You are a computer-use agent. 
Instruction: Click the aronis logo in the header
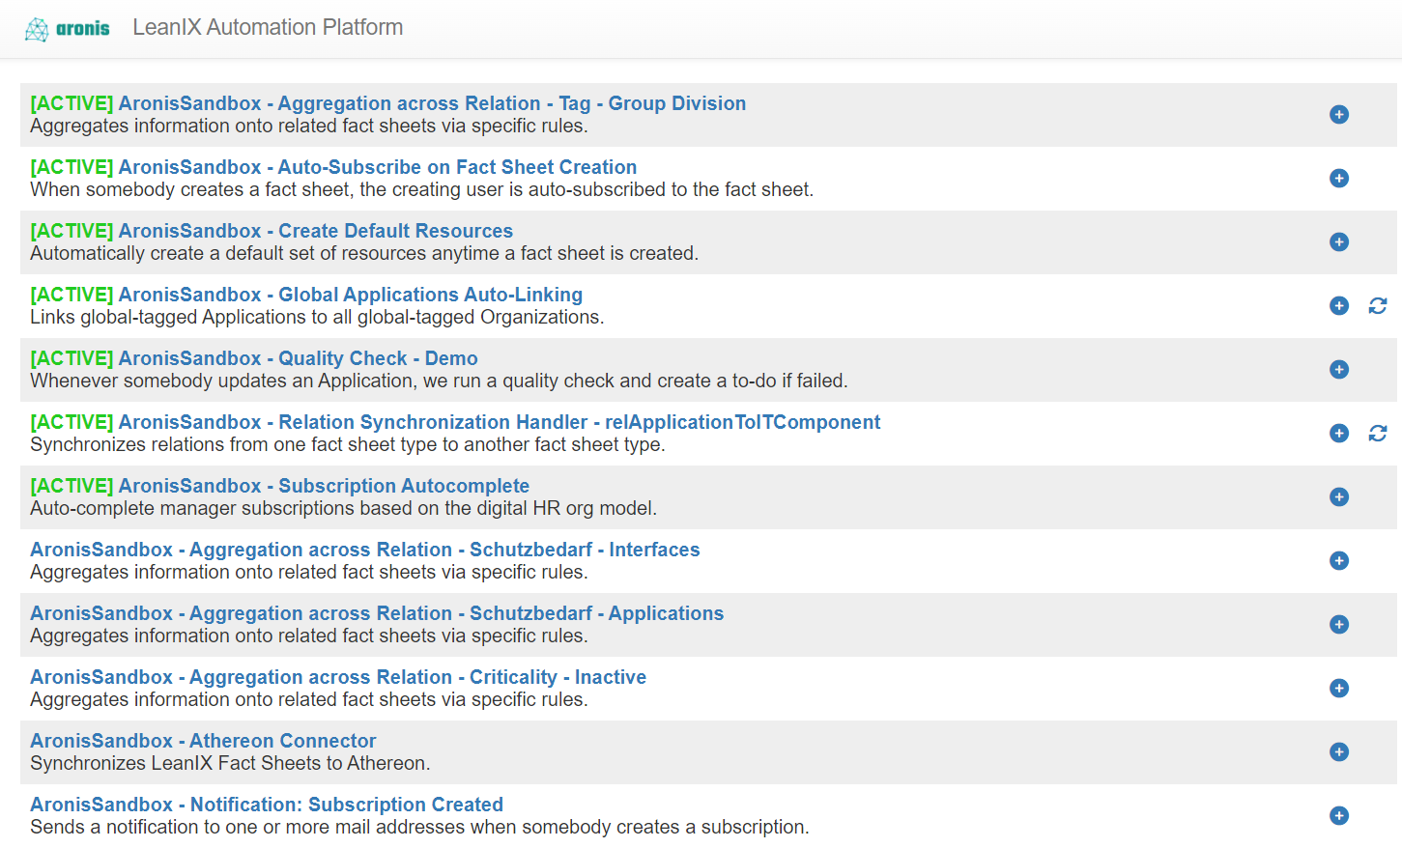[67, 29]
